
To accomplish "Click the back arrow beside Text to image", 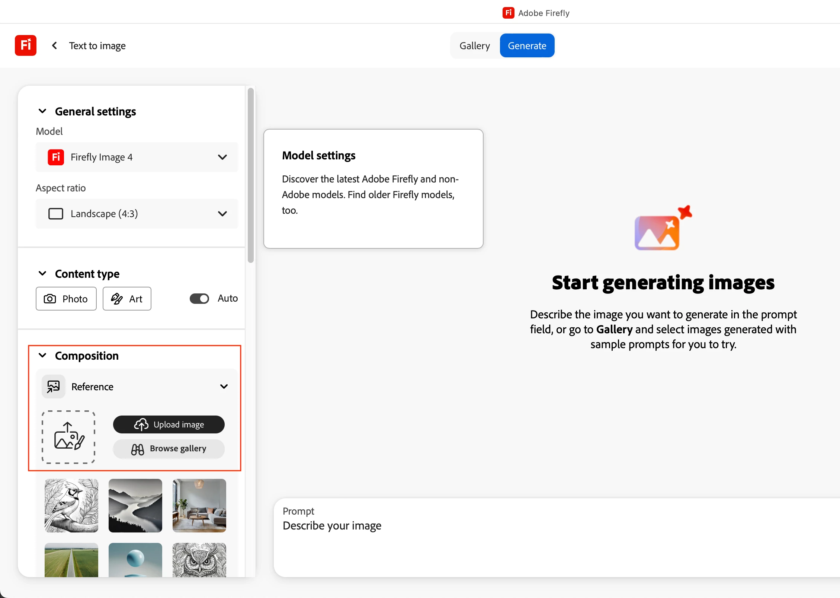I will coord(55,45).
